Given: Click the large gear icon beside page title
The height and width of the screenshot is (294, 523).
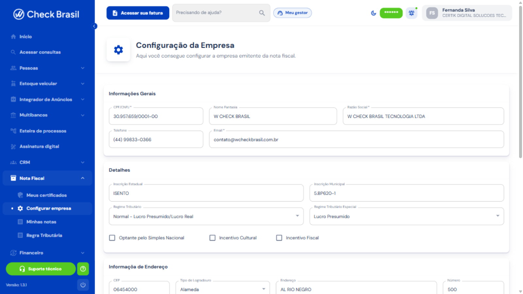Looking at the screenshot, I should pyautogui.click(x=118, y=50).
